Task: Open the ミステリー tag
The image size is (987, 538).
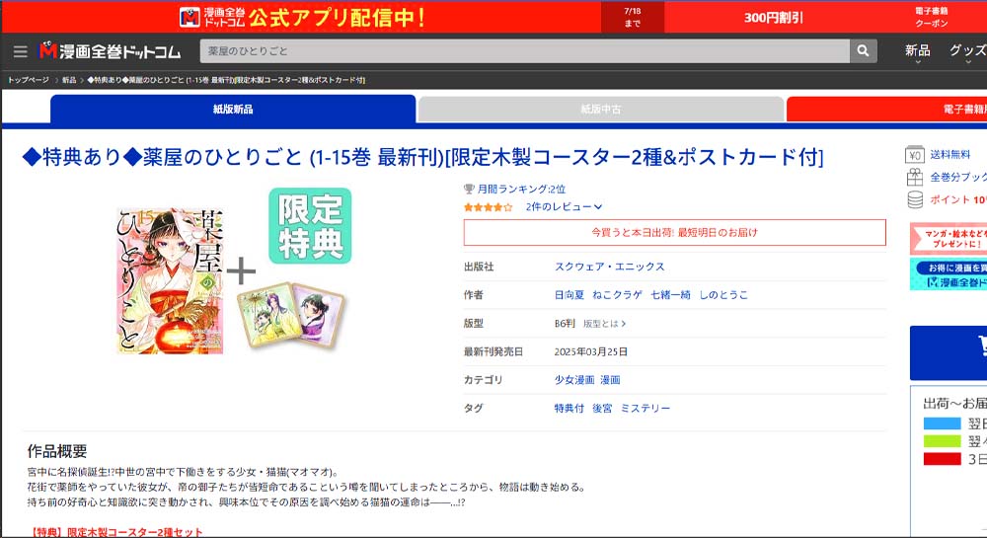Action: click(x=645, y=409)
